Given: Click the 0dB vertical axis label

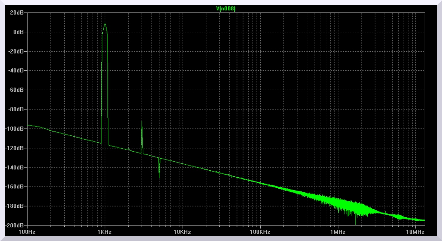Looking at the screenshot, I should pos(19,32).
